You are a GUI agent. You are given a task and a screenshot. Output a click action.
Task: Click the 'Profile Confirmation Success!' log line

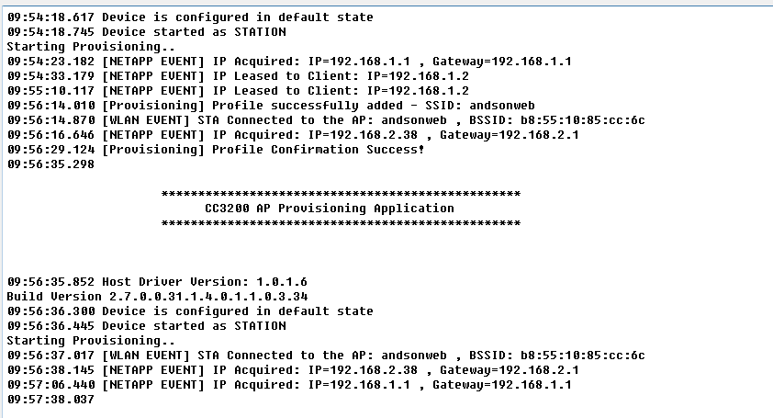click(216, 150)
